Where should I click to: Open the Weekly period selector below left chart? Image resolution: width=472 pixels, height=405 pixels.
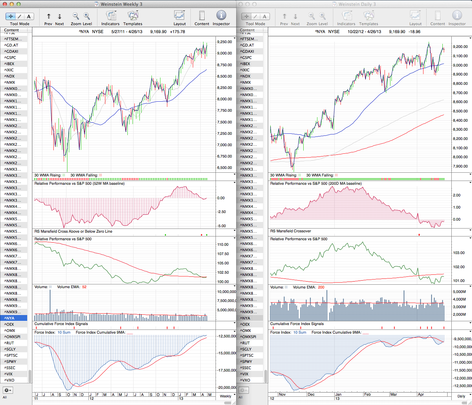(225, 396)
